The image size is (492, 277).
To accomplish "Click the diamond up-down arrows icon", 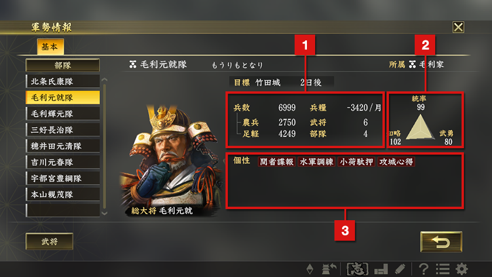I will pyautogui.click(x=310, y=269).
